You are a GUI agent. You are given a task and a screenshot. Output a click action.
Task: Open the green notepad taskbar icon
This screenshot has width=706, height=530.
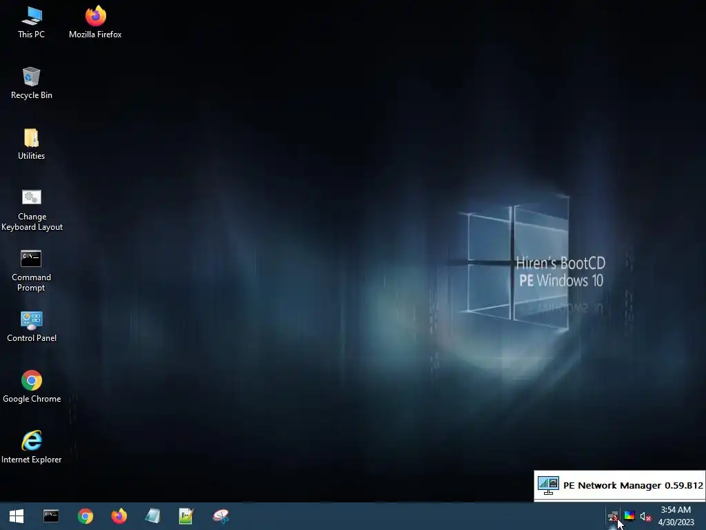click(x=186, y=516)
